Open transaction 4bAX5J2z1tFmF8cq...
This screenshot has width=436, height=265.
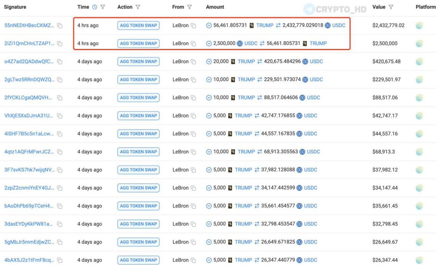[x=29, y=260]
